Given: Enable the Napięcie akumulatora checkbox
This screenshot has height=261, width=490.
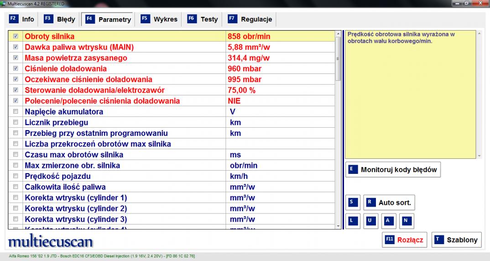Looking at the screenshot, I should pos(16,111).
